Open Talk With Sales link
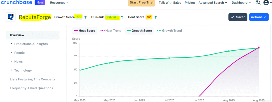The height and width of the screenshot is (102, 272). (x=170, y=3)
